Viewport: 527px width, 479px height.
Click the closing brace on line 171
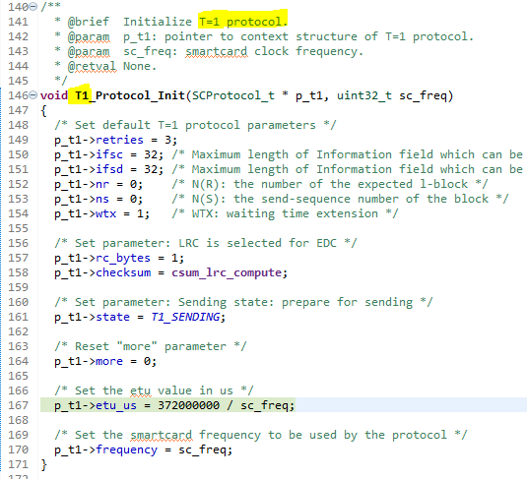pos(43,465)
